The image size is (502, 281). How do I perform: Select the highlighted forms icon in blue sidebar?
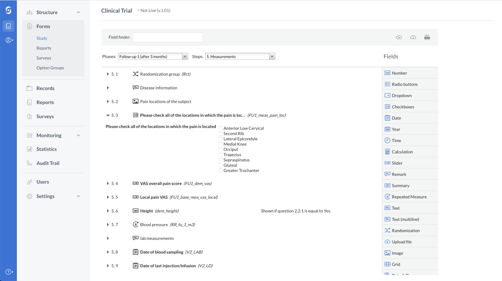[x=9, y=26]
